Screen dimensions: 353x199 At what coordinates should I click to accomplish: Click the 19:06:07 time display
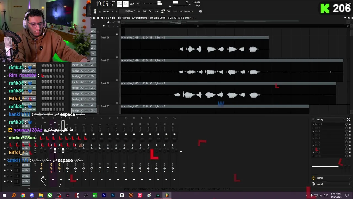tap(105, 4)
